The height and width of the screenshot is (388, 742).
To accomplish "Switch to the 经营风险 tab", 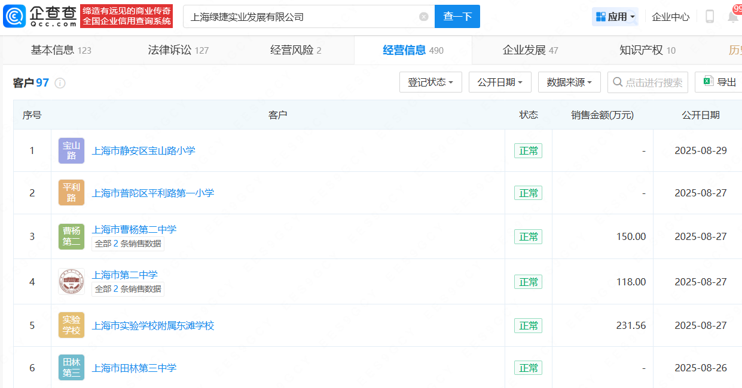I will tap(296, 50).
